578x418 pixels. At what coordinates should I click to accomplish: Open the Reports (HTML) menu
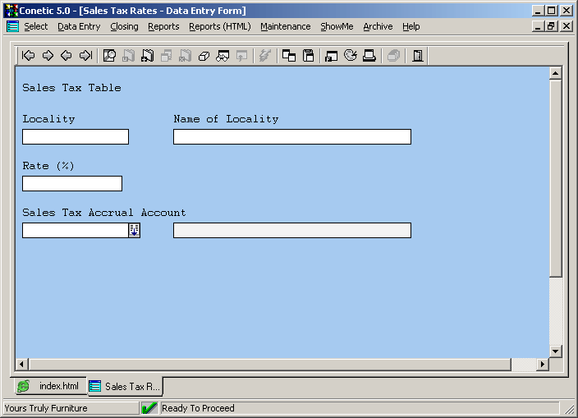click(219, 26)
